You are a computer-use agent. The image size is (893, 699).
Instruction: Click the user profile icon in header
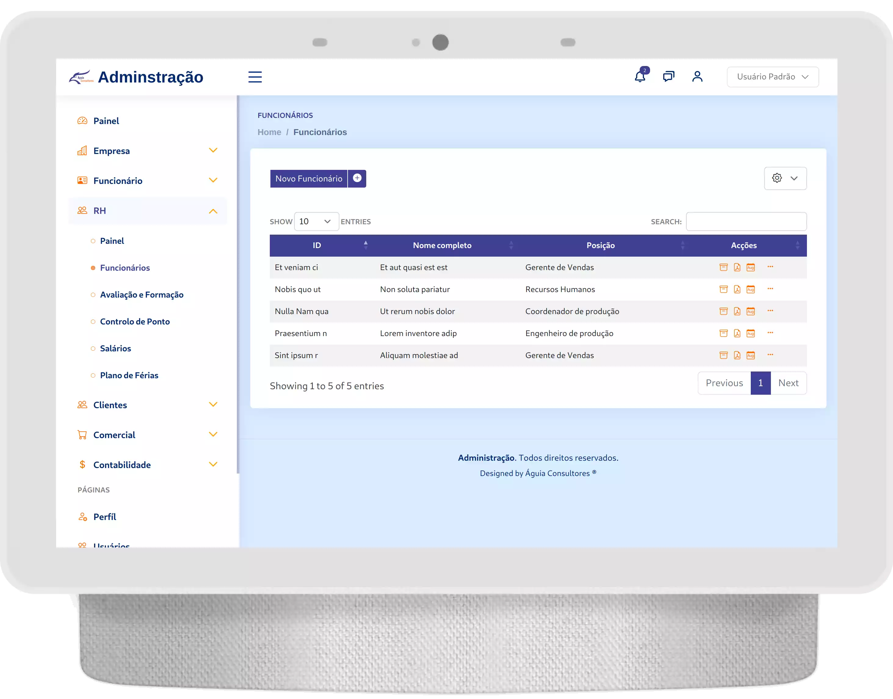click(697, 77)
